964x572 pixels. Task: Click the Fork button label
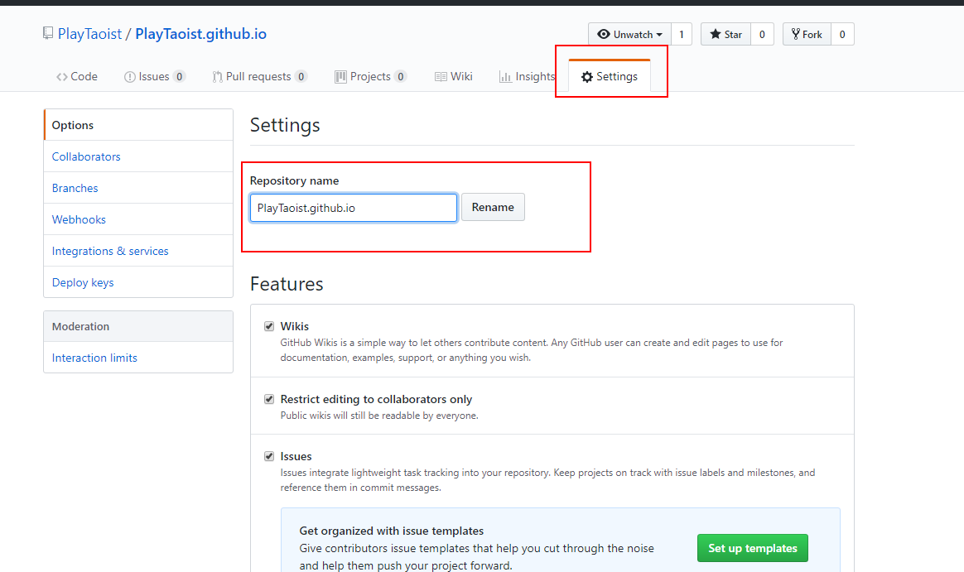[812, 35]
